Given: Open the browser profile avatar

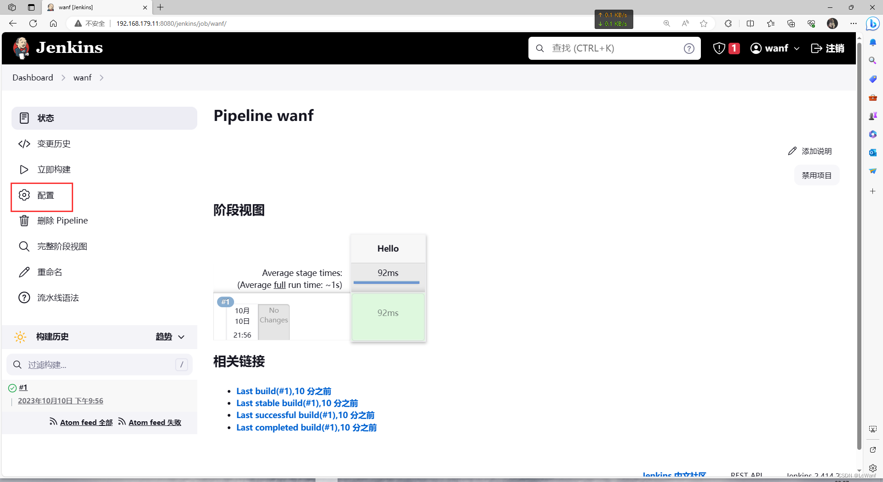Looking at the screenshot, I should (832, 23).
